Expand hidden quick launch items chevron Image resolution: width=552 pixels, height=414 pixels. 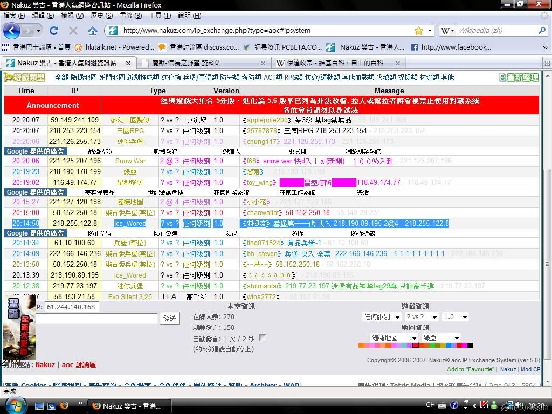[80, 403]
